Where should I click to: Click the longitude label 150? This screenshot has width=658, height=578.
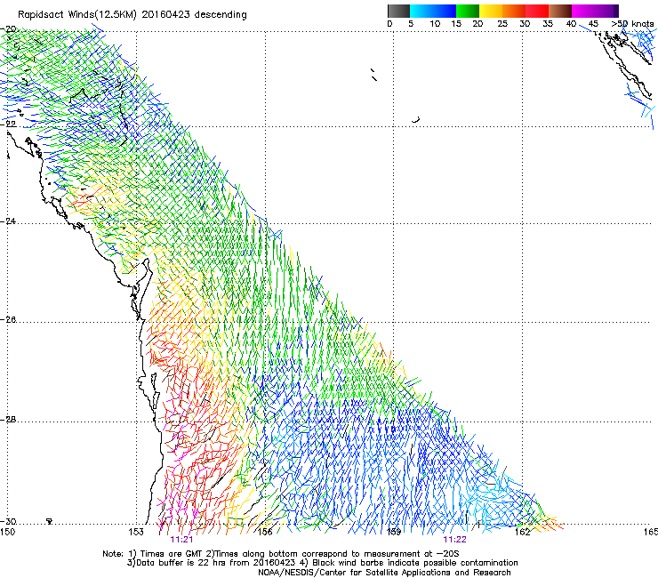[x=8, y=533]
